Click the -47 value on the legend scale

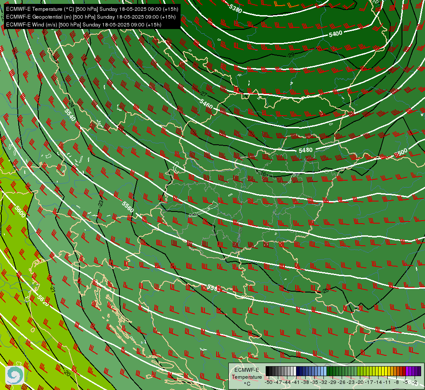click(278, 382)
